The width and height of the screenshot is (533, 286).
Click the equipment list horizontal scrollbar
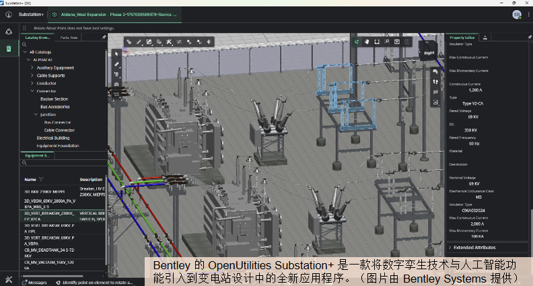pos(52,276)
